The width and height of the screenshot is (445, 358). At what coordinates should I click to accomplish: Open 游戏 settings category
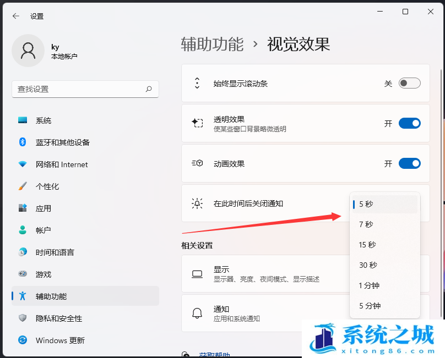pyautogui.click(x=85, y=274)
